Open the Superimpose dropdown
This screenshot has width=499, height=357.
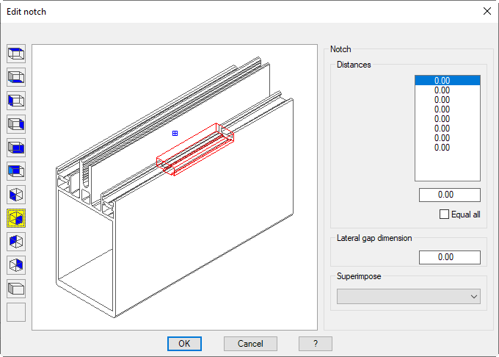pos(409,296)
